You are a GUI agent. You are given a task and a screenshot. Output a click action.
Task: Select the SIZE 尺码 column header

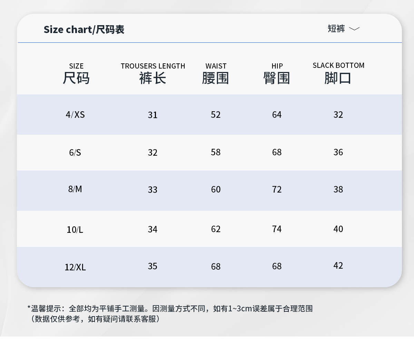tap(76, 74)
